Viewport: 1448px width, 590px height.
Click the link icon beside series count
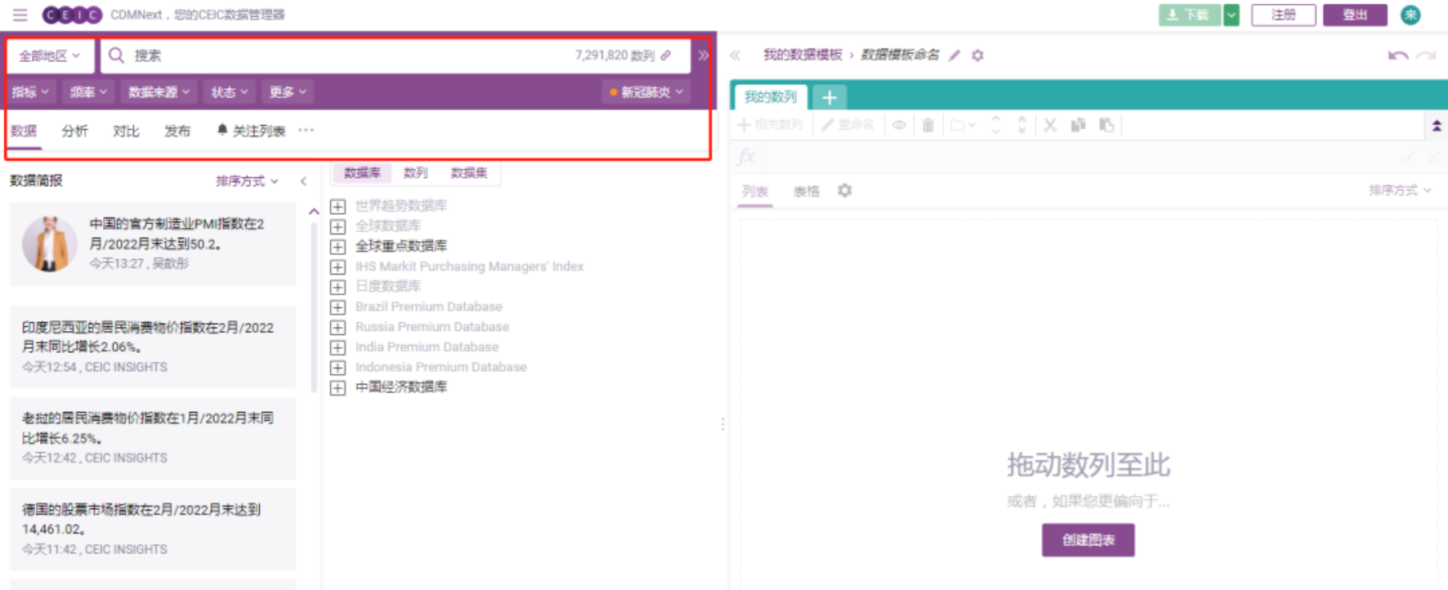(x=666, y=56)
